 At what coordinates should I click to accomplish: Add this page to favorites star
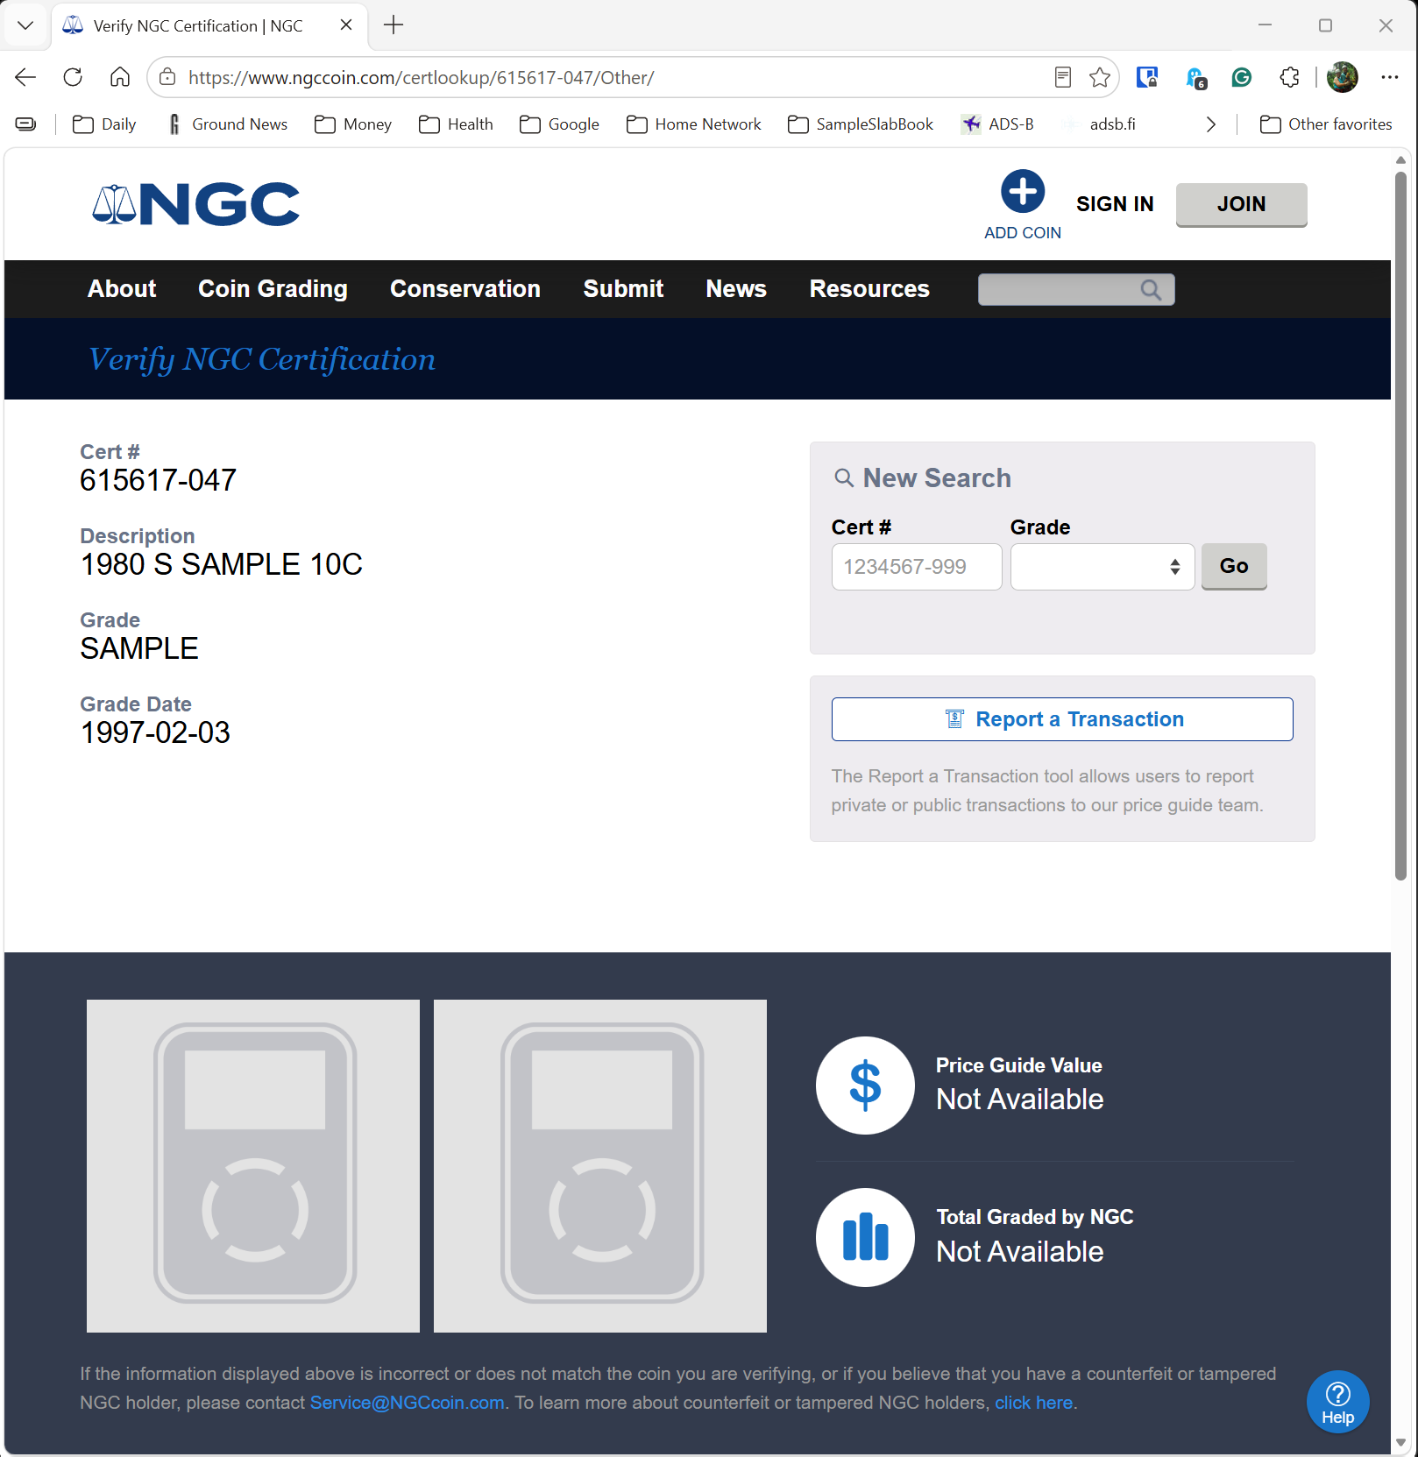coord(1100,77)
